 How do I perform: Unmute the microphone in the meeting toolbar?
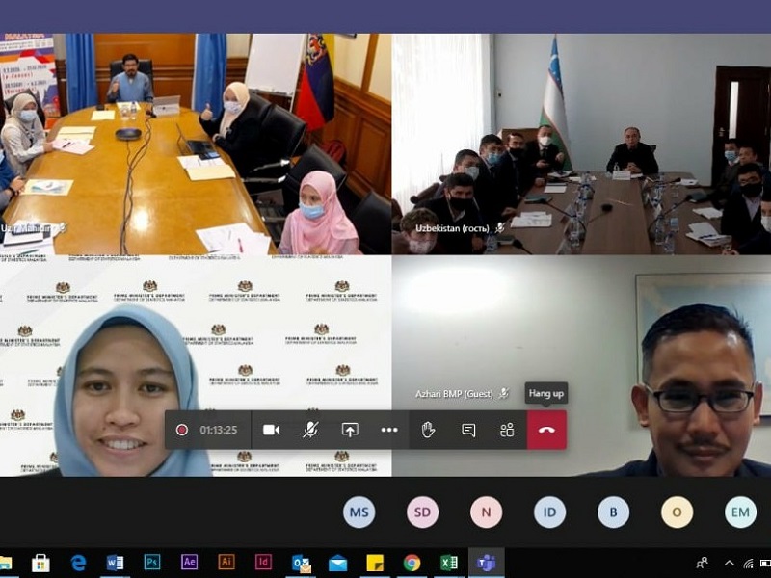310,430
